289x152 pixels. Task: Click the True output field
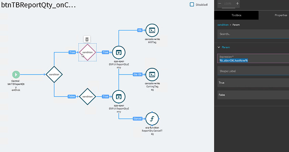253,83
